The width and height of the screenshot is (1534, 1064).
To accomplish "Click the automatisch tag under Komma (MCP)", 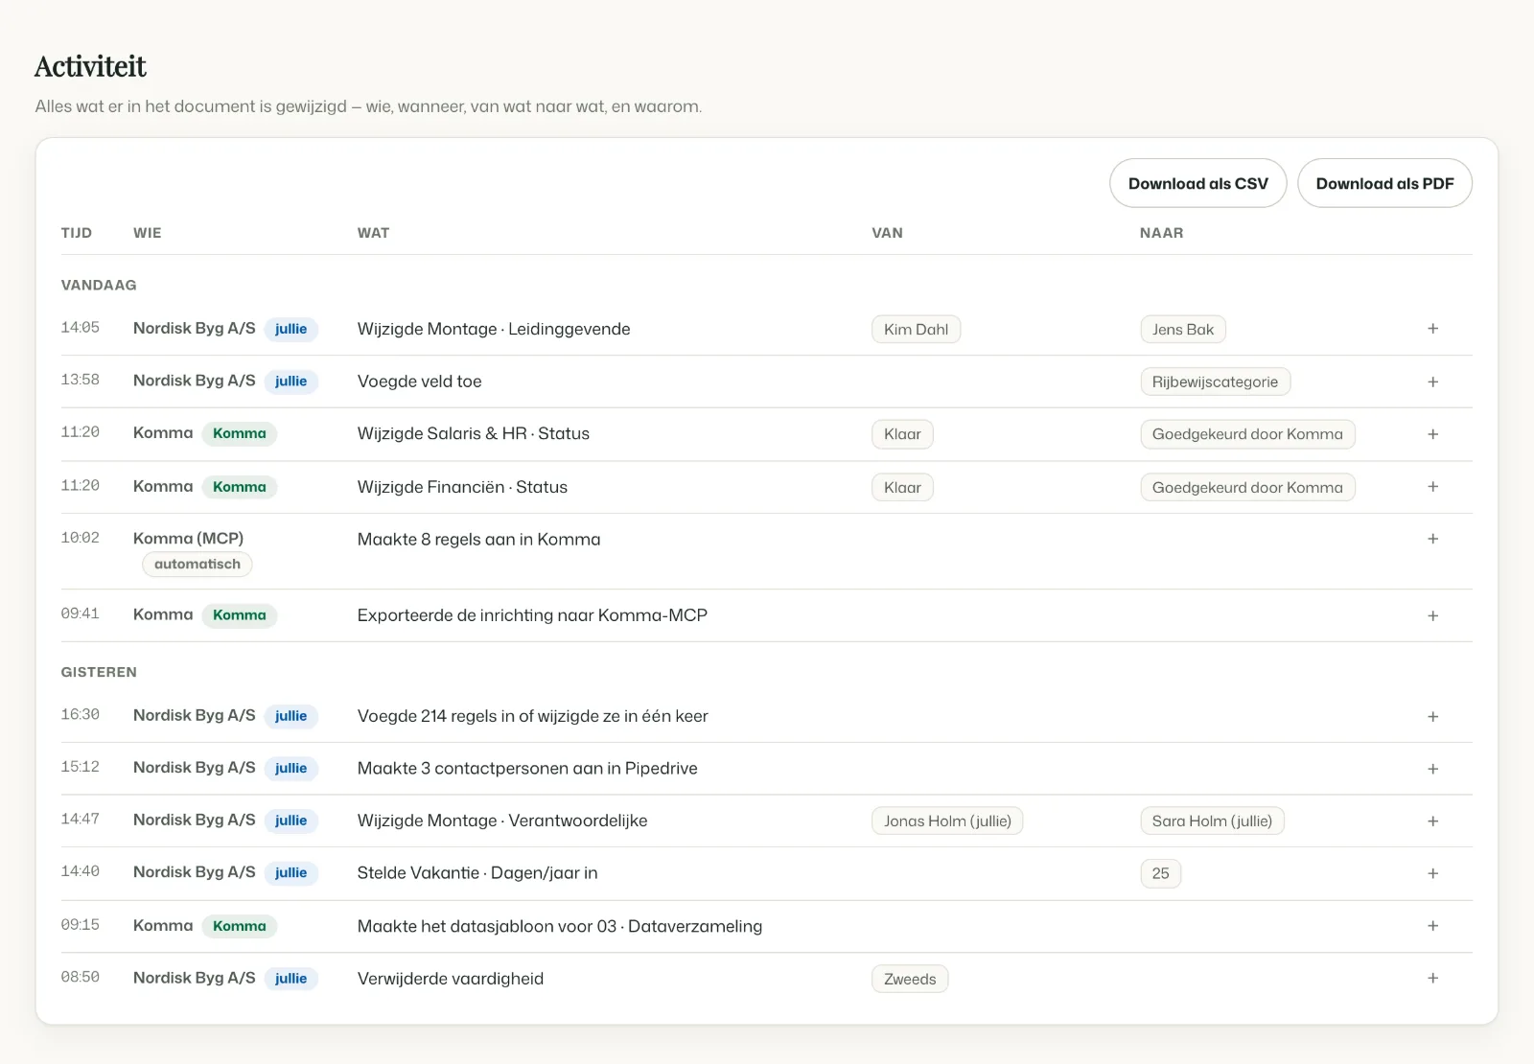I will click(198, 564).
